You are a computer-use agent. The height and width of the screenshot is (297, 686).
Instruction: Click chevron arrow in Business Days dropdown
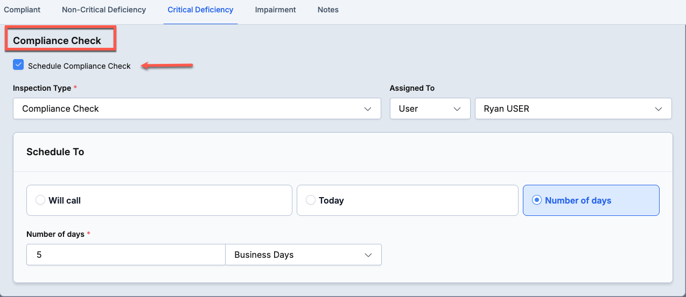point(368,255)
